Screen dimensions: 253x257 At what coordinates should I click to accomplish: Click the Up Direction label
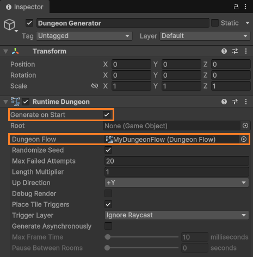click(x=31, y=183)
